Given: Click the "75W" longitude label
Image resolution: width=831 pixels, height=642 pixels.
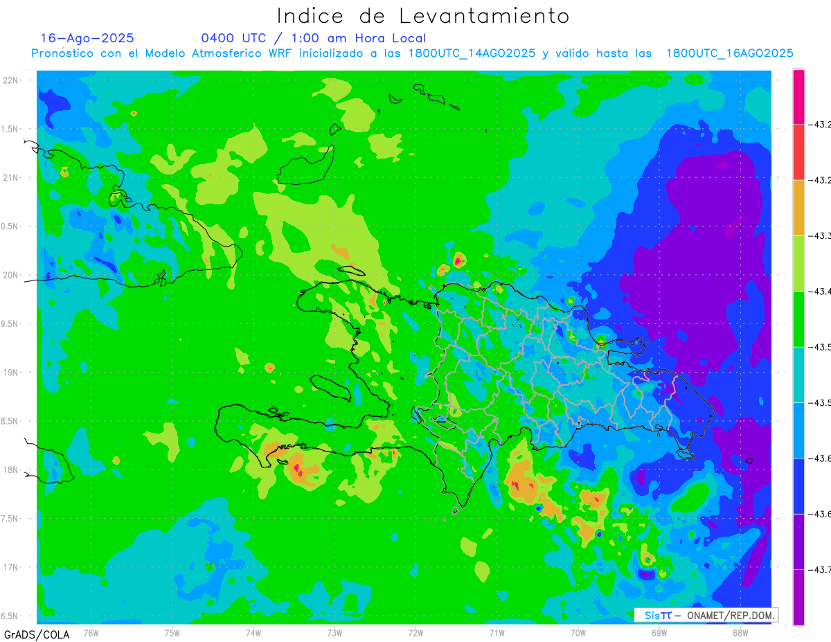Looking at the screenshot, I should tap(172, 632).
